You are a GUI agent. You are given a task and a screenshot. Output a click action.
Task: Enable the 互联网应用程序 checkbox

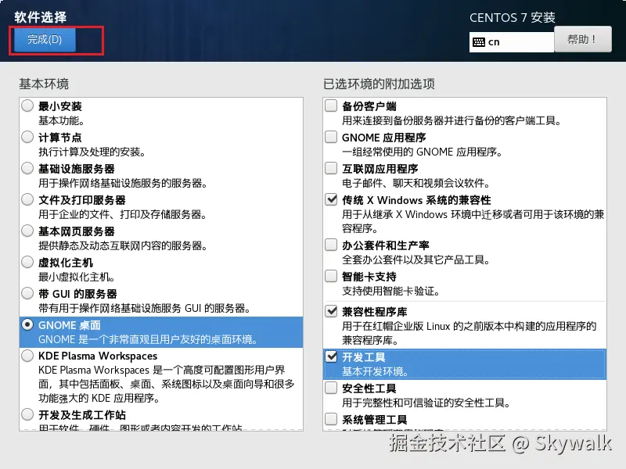coord(331,168)
